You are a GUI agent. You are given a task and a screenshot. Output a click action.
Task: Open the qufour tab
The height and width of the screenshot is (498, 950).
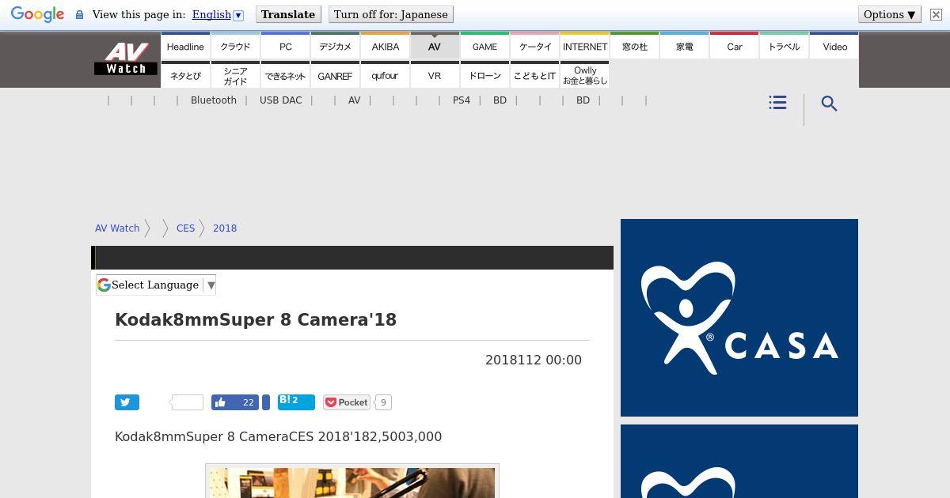[x=386, y=76]
